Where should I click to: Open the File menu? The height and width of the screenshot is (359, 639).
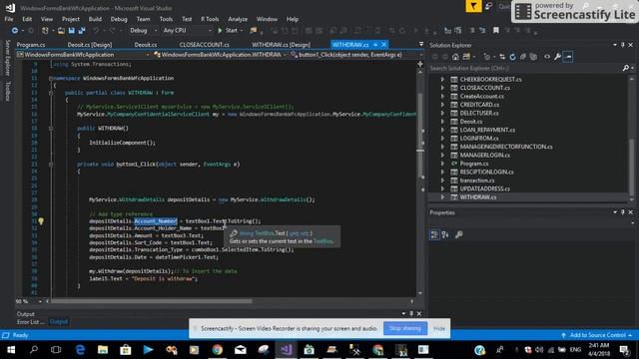(9, 19)
